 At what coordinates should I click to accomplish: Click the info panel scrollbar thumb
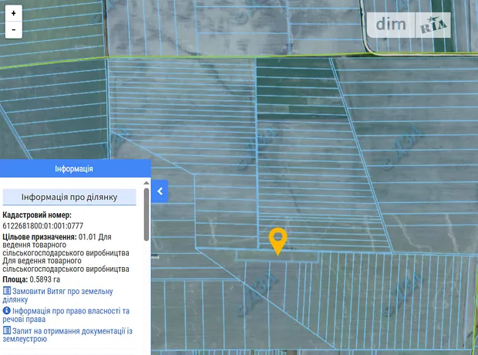click(146, 215)
